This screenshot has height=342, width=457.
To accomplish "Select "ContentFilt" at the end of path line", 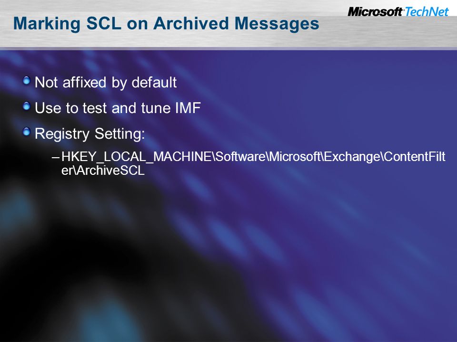I will point(415,156).
